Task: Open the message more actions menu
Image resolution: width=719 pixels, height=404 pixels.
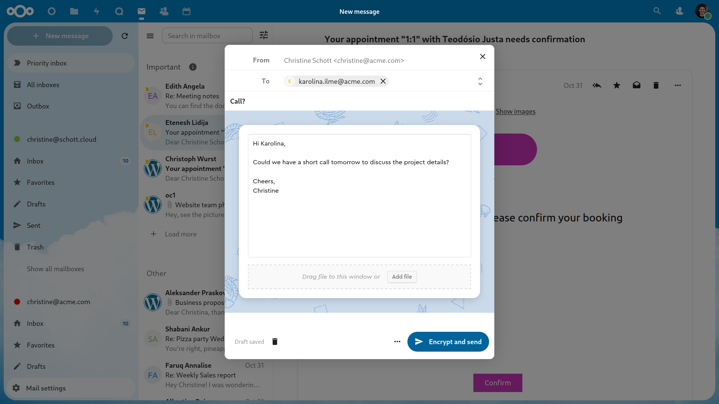Action: [x=678, y=85]
